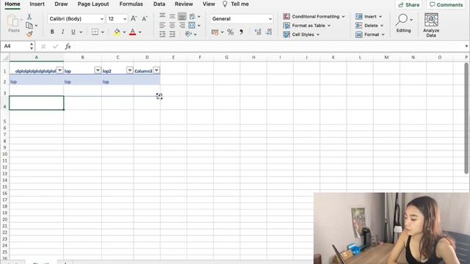Expand the font color options arrow

pos(140,32)
